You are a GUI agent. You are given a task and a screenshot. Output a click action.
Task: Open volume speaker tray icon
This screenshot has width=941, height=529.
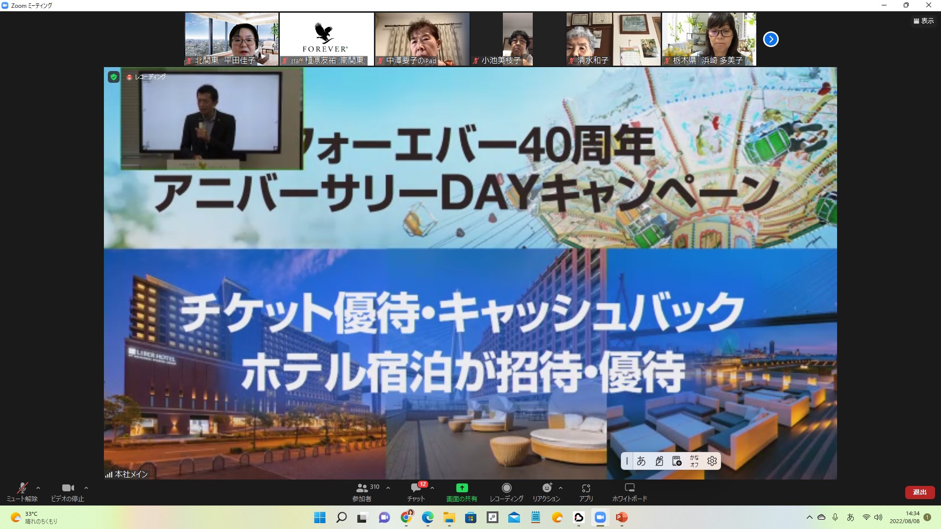(878, 517)
